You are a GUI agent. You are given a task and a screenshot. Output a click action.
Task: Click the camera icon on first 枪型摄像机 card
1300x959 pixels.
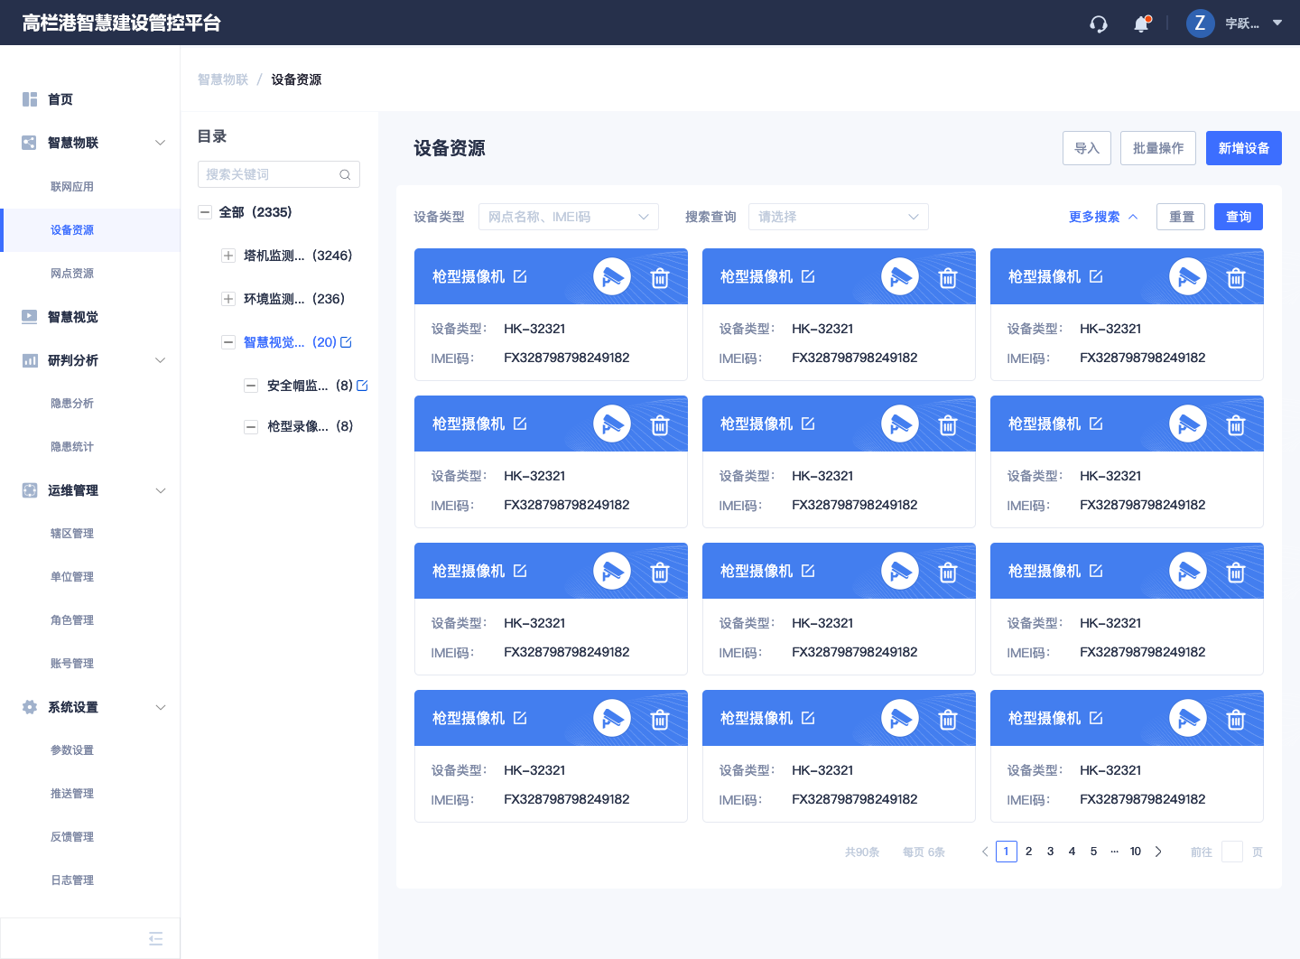tap(612, 276)
